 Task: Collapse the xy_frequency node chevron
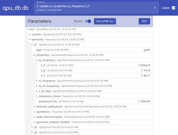pos(36,60)
